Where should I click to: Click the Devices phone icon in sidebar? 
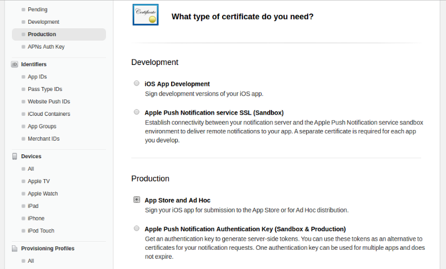coord(15,157)
